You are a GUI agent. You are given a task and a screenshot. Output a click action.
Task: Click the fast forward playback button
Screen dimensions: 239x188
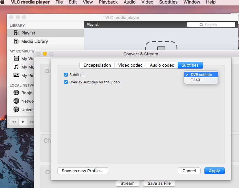pyautogui.click(x=31, y=122)
